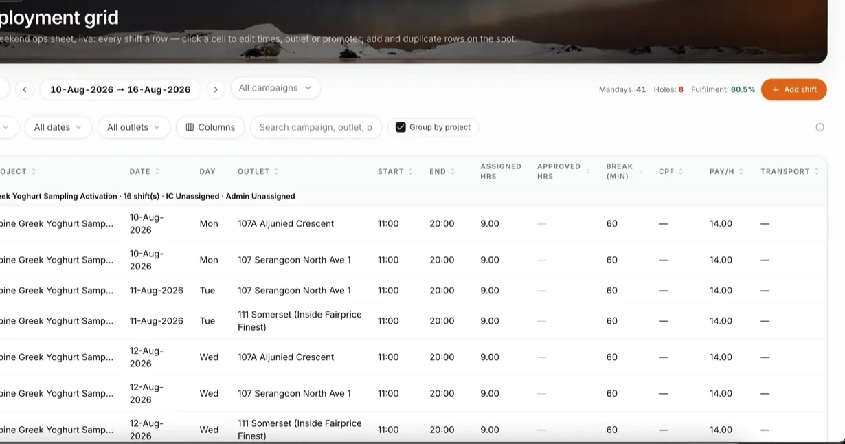Sort the grid by End time

[x=452, y=172]
